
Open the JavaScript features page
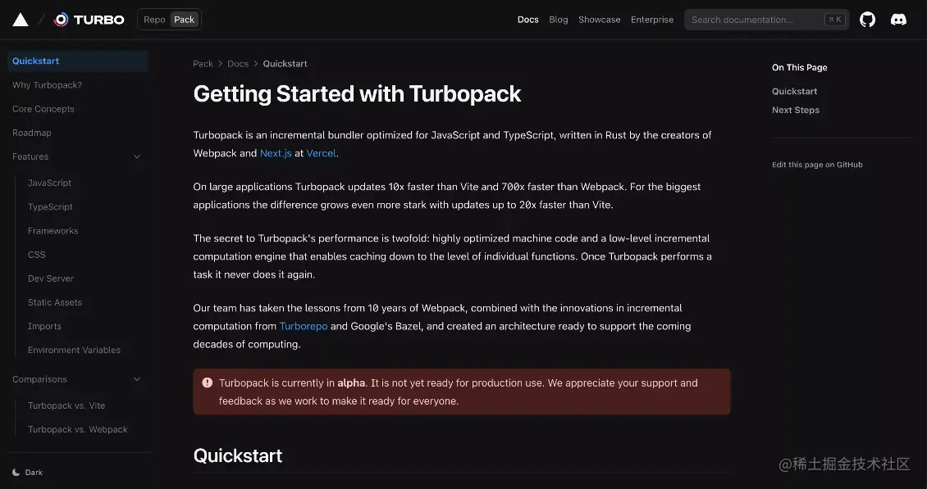[50, 183]
